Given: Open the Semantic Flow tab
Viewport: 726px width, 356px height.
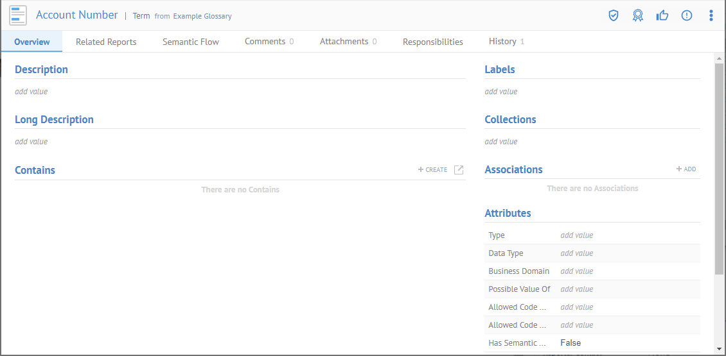Looking at the screenshot, I should [x=191, y=42].
